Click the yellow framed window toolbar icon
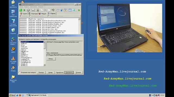This screenshot has height=97, width=174. click(65, 10)
